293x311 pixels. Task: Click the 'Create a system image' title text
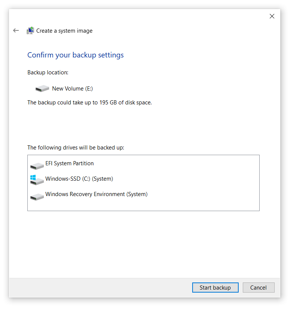[64, 31]
